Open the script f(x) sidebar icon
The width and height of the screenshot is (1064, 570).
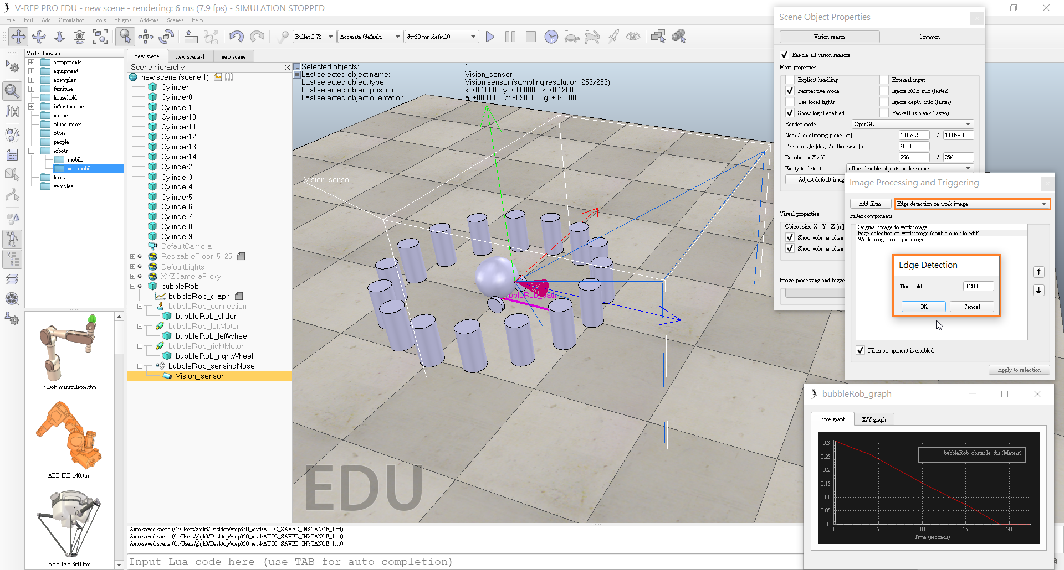(x=12, y=111)
